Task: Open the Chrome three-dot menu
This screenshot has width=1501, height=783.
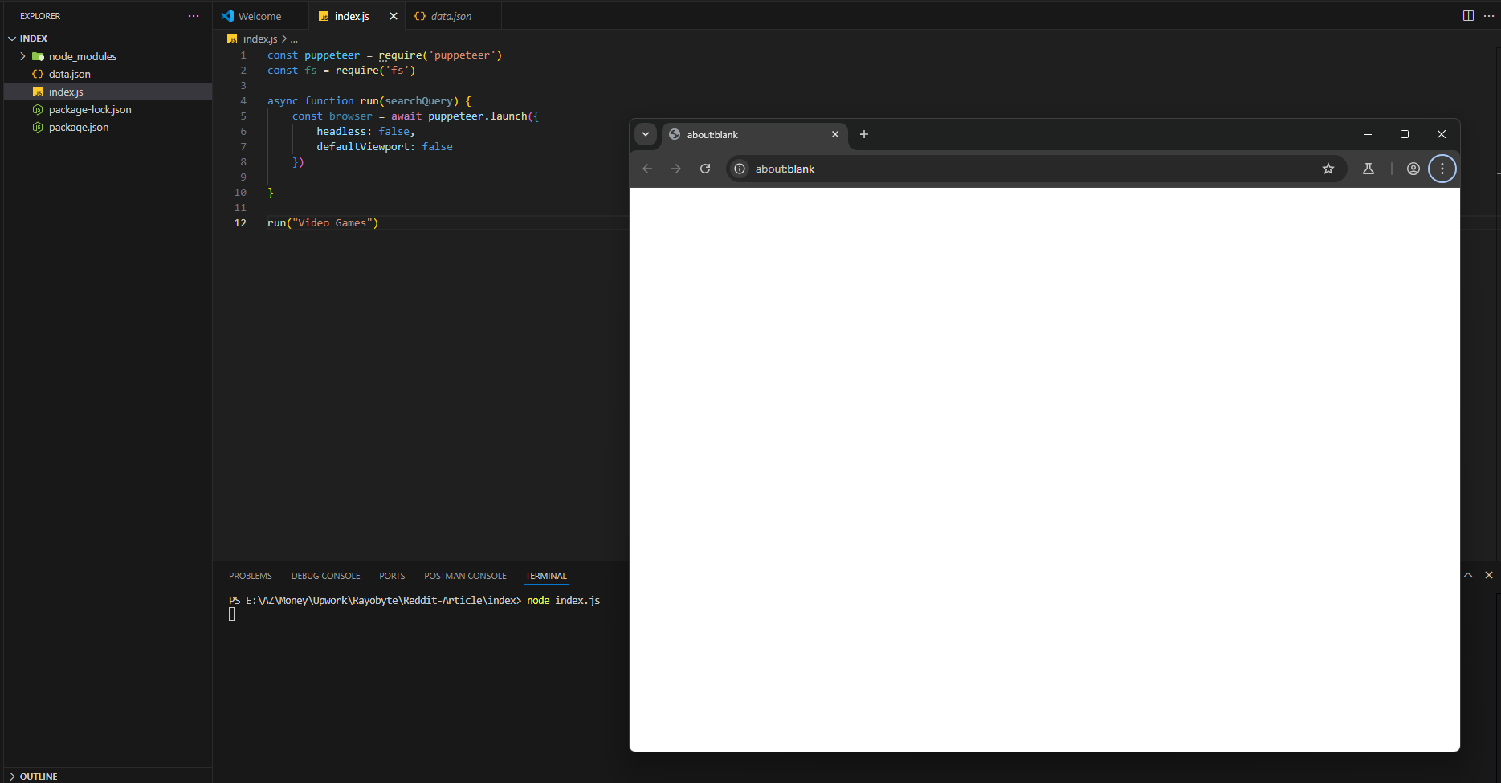Action: tap(1442, 169)
